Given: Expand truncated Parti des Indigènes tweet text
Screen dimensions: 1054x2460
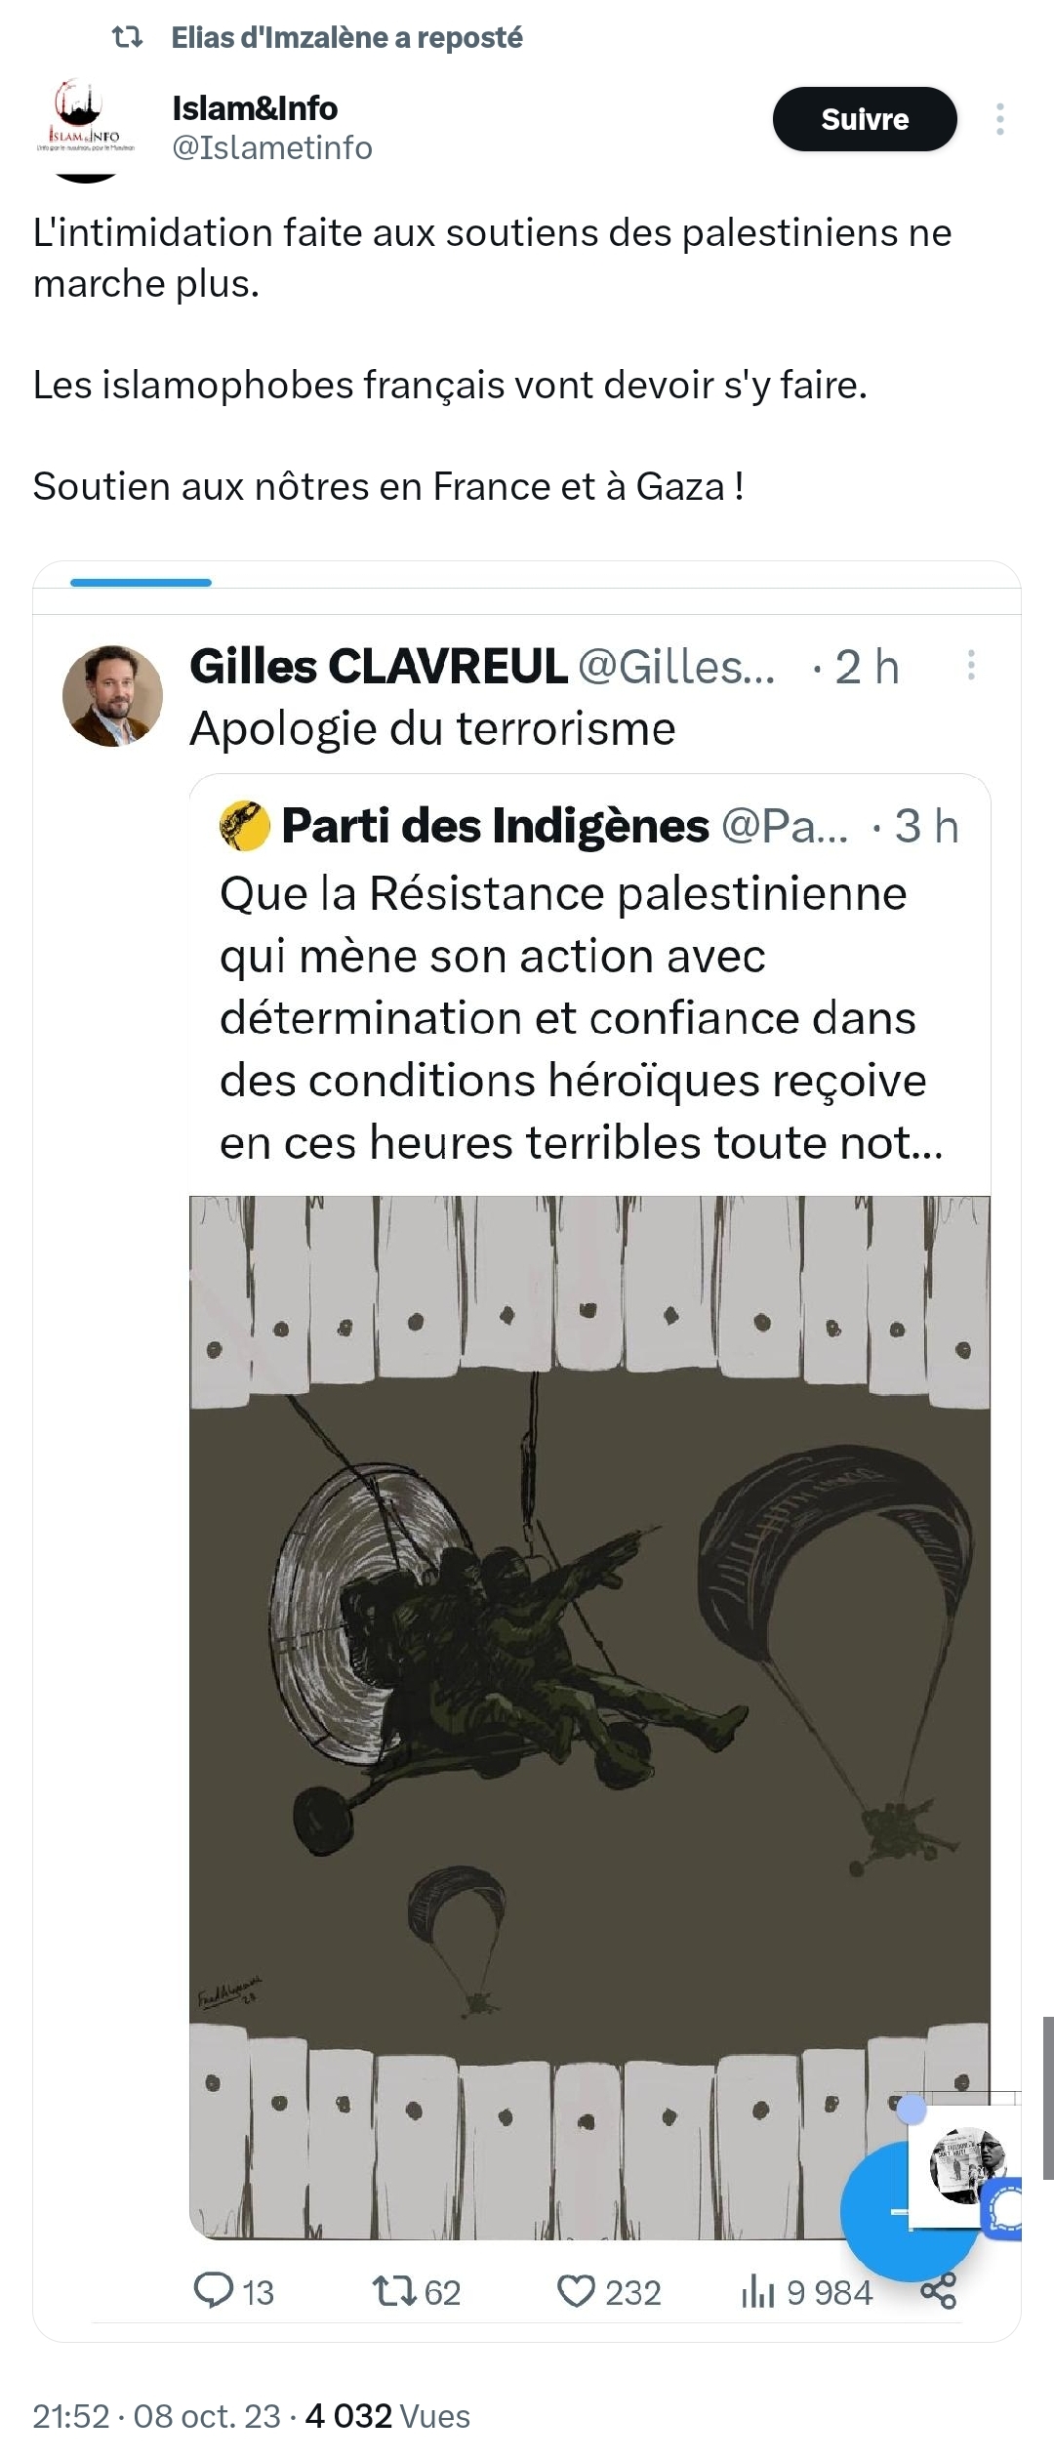Looking at the screenshot, I should tap(581, 1018).
